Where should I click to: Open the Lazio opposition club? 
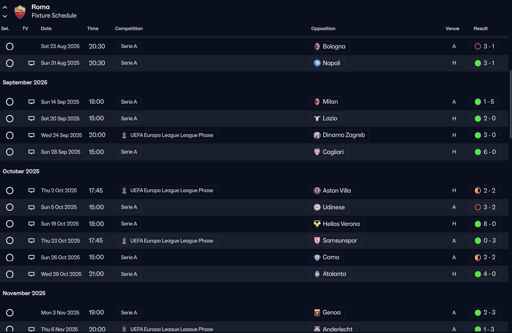[x=325, y=119]
